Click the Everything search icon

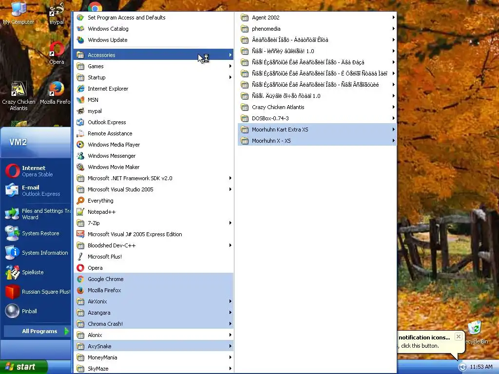(80, 201)
